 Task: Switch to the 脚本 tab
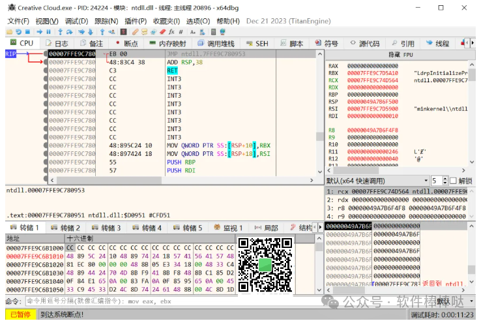coord(292,44)
